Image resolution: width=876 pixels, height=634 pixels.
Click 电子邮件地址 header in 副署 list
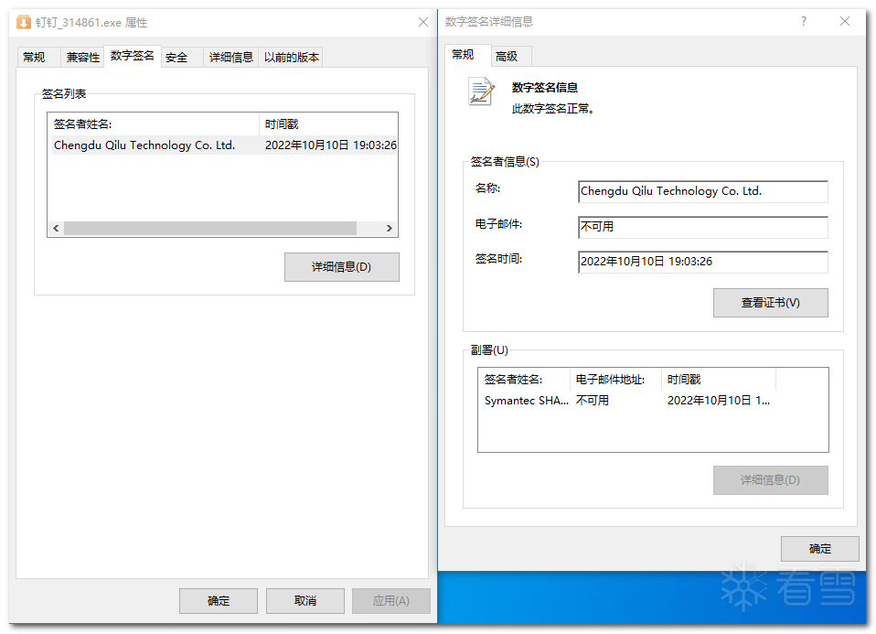tap(615, 379)
